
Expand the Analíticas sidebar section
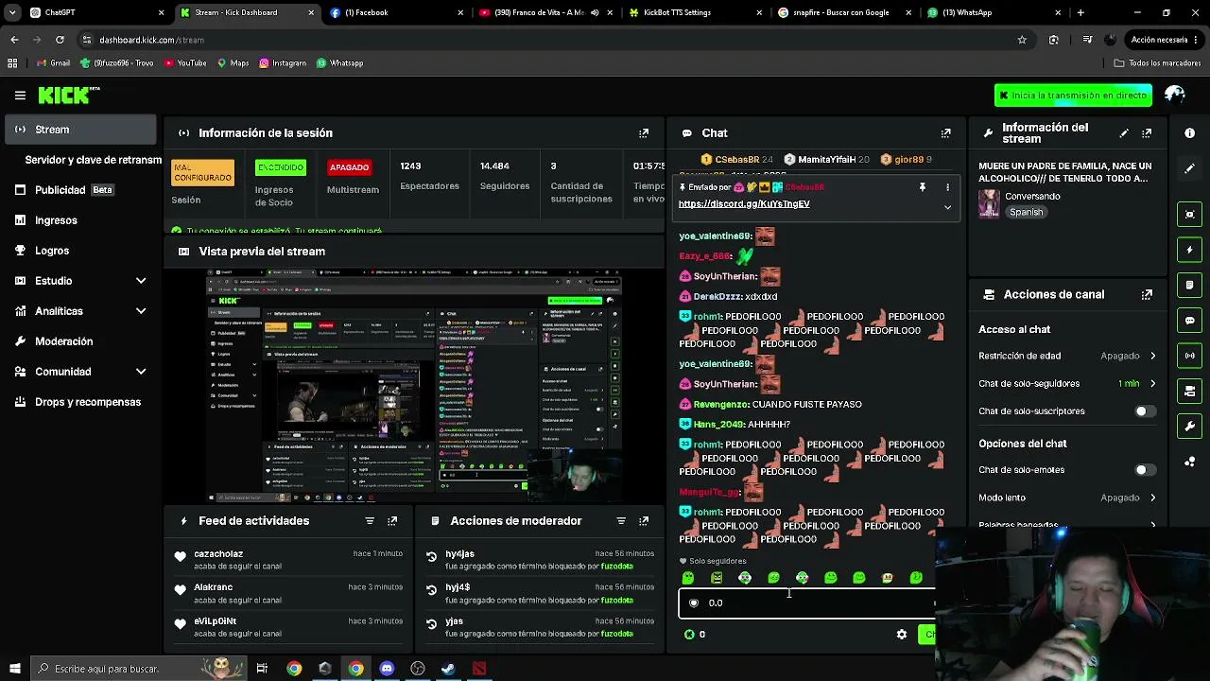click(x=141, y=311)
